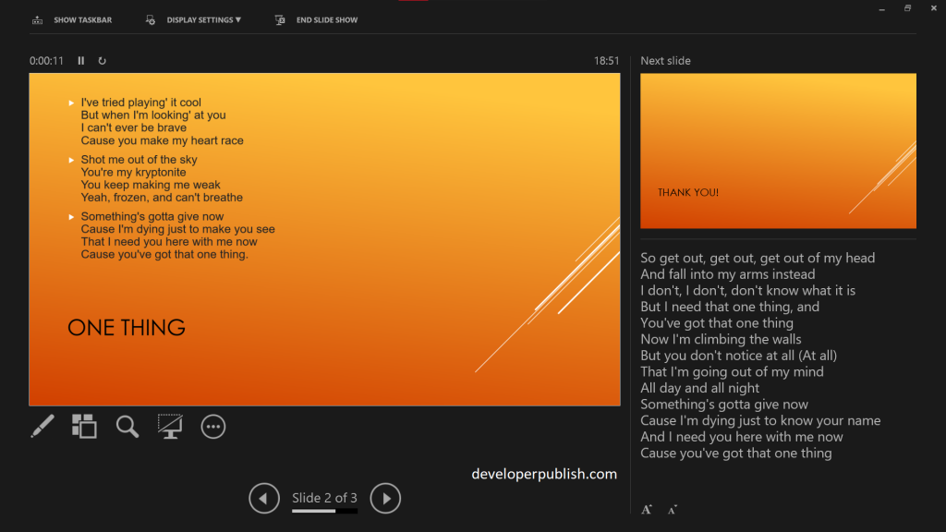Activate the magnifier to zoom into slide
This screenshot has width=946, height=532.
tap(127, 426)
